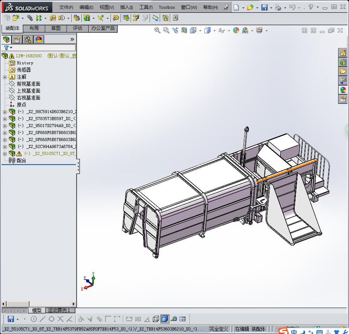The height and width of the screenshot is (334, 349).
Task: Expand the _X2_88C5914D603B6210 component node
Action: coord(5,112)
